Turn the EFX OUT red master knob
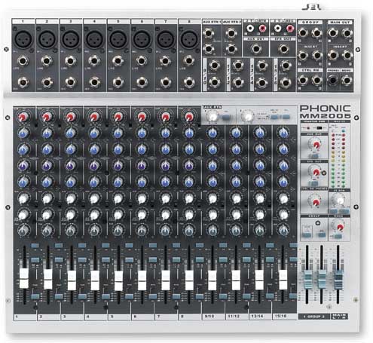Screen dimensions: 373x343 click(316, 173)
